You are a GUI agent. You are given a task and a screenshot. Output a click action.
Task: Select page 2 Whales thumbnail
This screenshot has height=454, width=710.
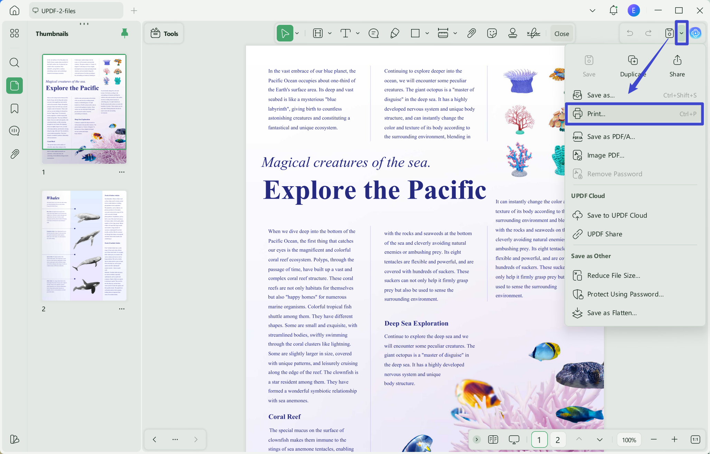pyautogui.click(x=84, y=245)
